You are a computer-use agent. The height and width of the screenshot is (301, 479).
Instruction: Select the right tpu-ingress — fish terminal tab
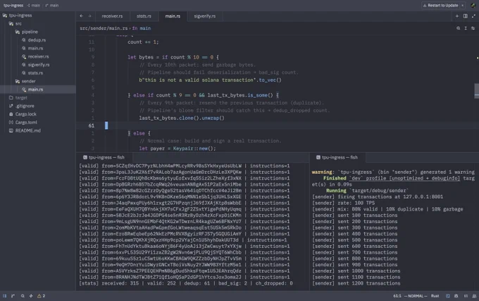pyautogui.click(x=337, y=157)
